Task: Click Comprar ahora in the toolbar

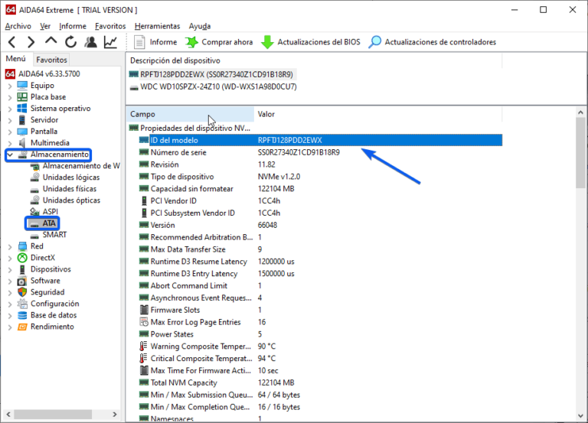Action: (x=219, y=42)
